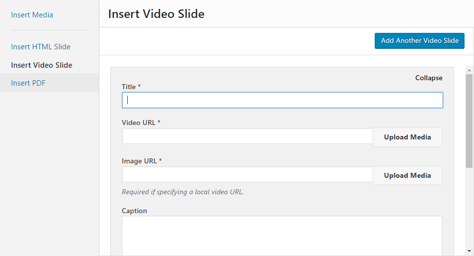Click the scrollbar up arrow
The height and width of the screenshot is (256, 474).
[469, 70]
